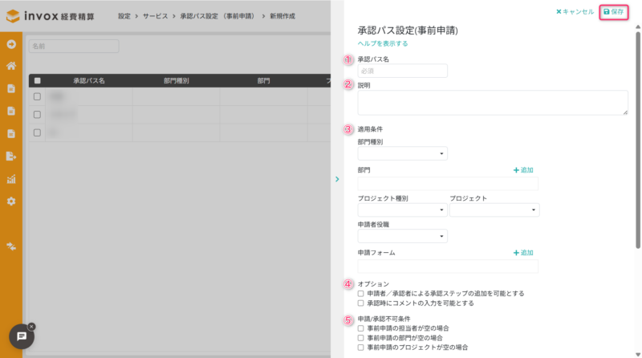Go to home via sidebar house icon
This screenshot has width=642, height=358.
point(11,66)
